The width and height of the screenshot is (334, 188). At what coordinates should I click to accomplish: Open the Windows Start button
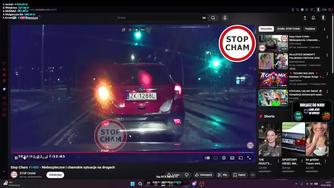tap(133, 184)
